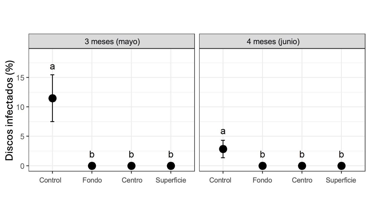This screenshot has height=208, width=370.
Task: Click the Control data point in 4 meses panel
Action: [223, 149]
